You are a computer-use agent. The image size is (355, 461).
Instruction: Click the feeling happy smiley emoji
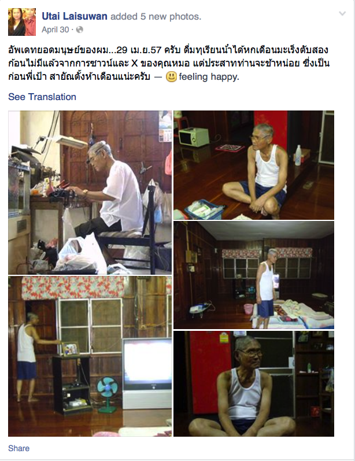pyautogui.click(x=171, y=77)
